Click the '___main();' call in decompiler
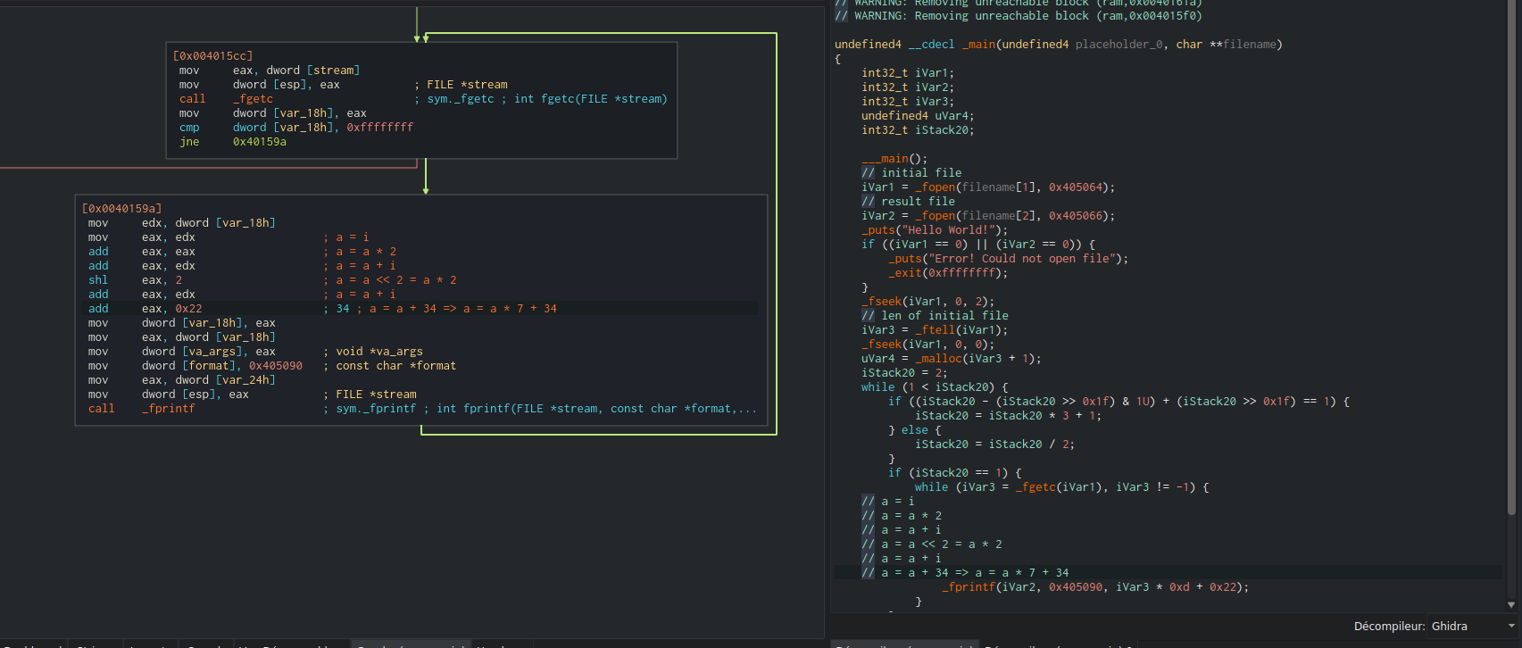Viewport: 1522px width, 648px height. point(894,158)
